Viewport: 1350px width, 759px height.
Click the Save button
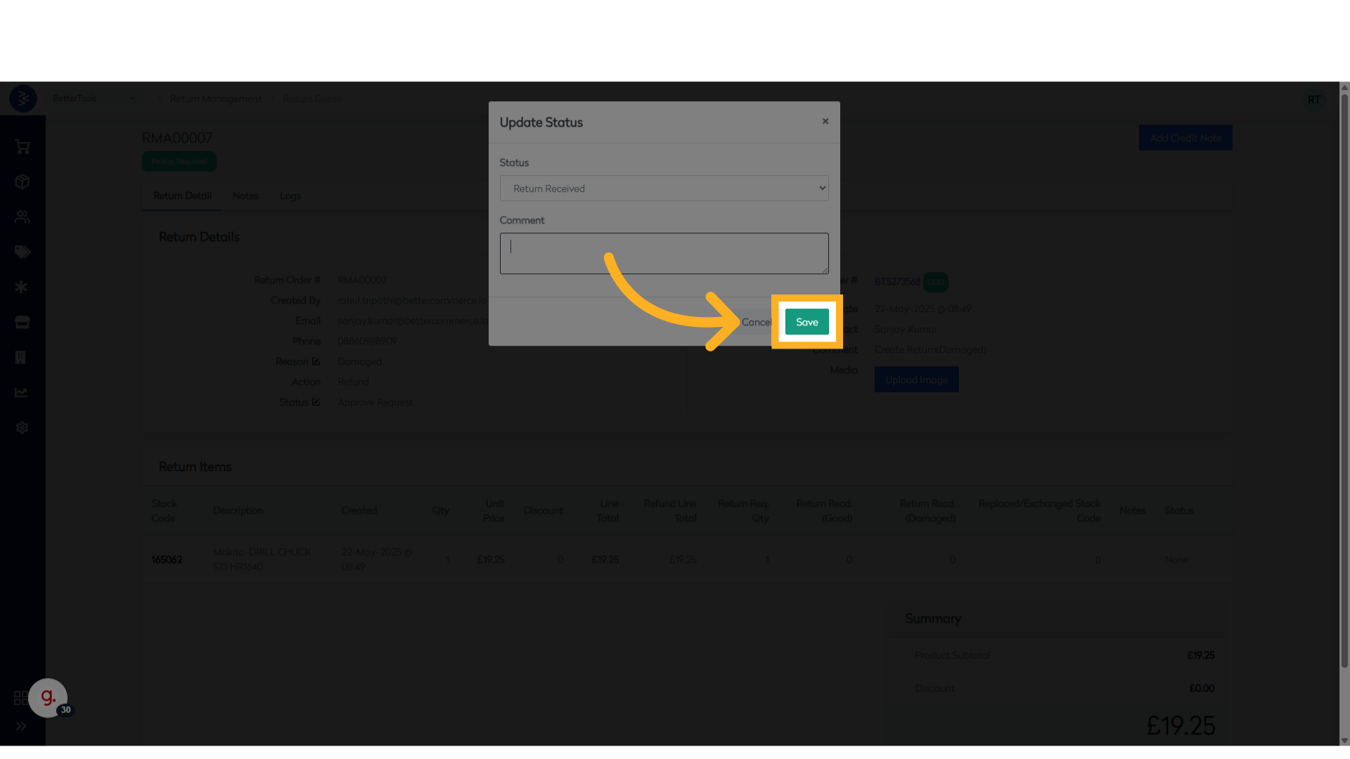pyautogui.click(x=806, y=322)
